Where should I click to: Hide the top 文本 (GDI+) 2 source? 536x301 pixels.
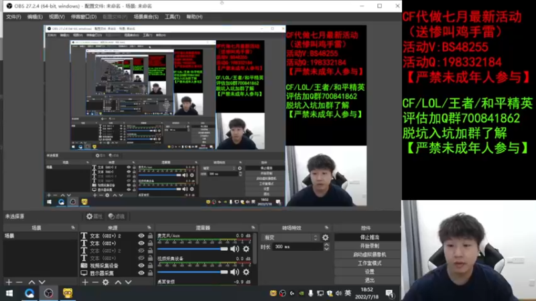(141, 236)
